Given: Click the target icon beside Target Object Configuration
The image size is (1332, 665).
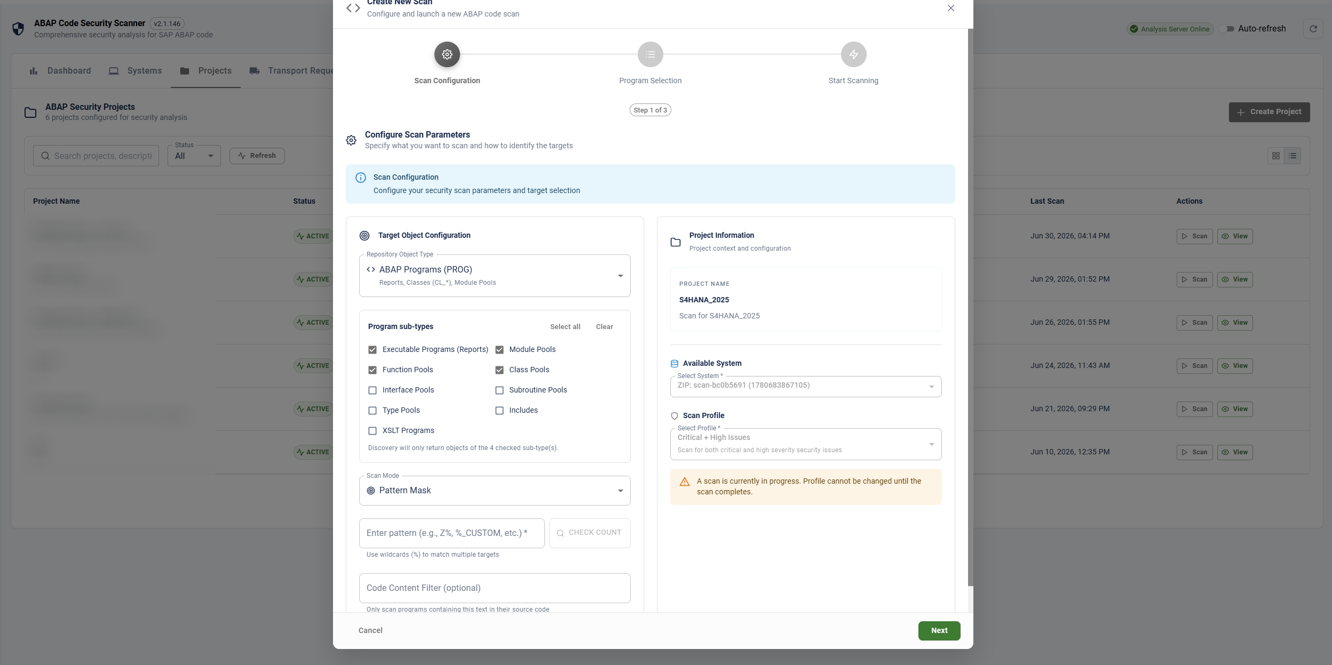Looking at the screenshot, I should 364,236.
